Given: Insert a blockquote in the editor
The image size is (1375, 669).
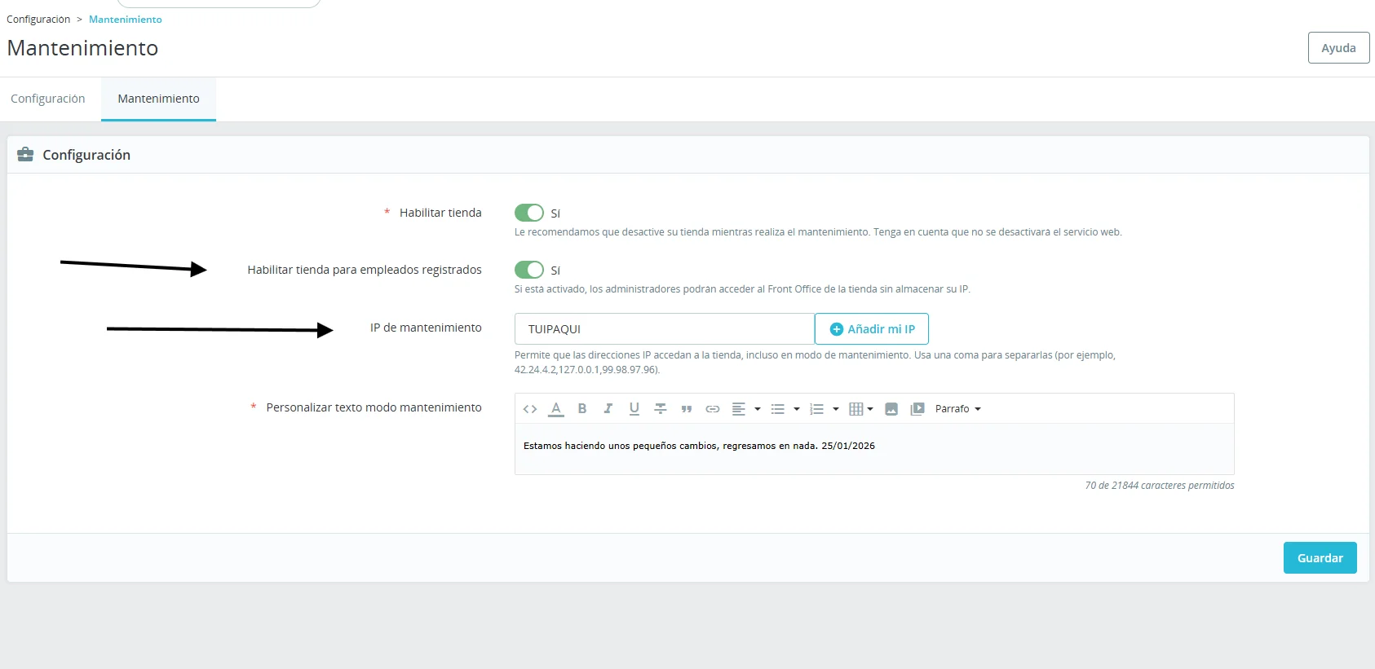Looking at the screenshot, I should [687, 409].
